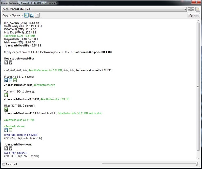Click the scroll up arrow of text pane
Screen dimensions: 202x169
coord(198,21)
